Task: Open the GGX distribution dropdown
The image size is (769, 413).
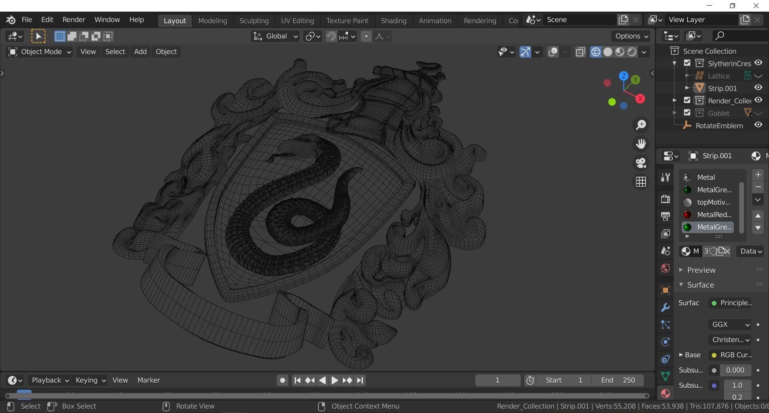Action: pyautogui.click(x=729, y=324)
